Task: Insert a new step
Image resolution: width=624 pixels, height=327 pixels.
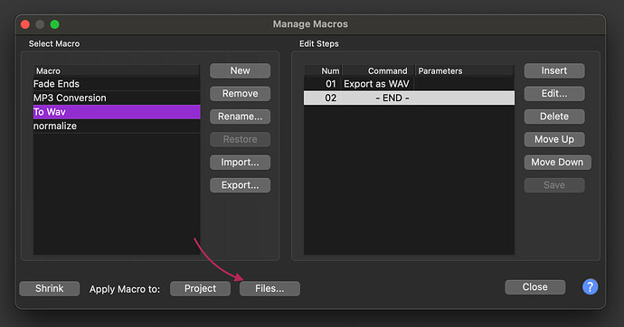Action: coord(554,70)
